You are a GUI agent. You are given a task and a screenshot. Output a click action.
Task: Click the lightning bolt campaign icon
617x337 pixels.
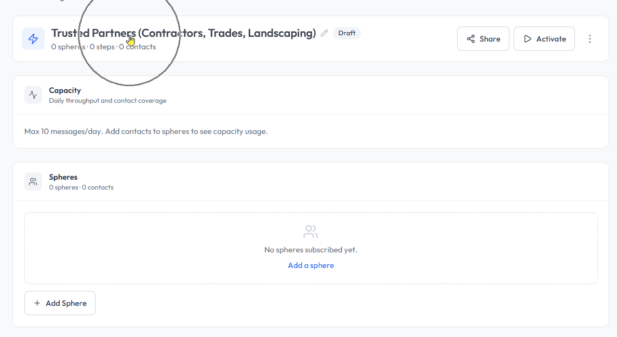click(33, 39)
